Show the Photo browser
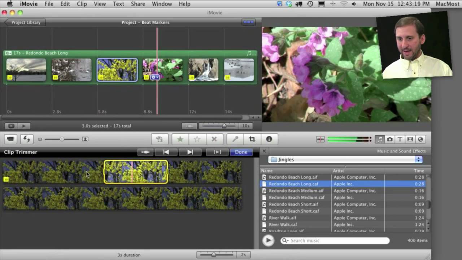 click(390, 139)
